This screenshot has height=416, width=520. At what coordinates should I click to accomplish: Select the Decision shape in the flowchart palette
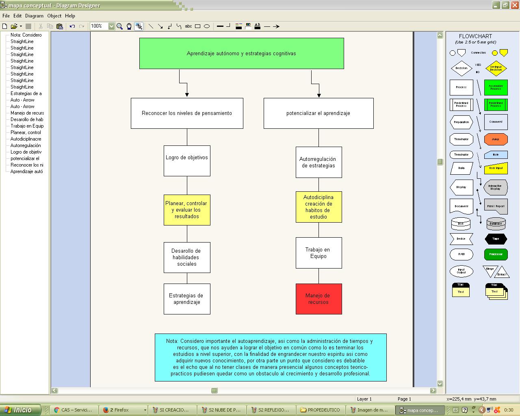461,68
